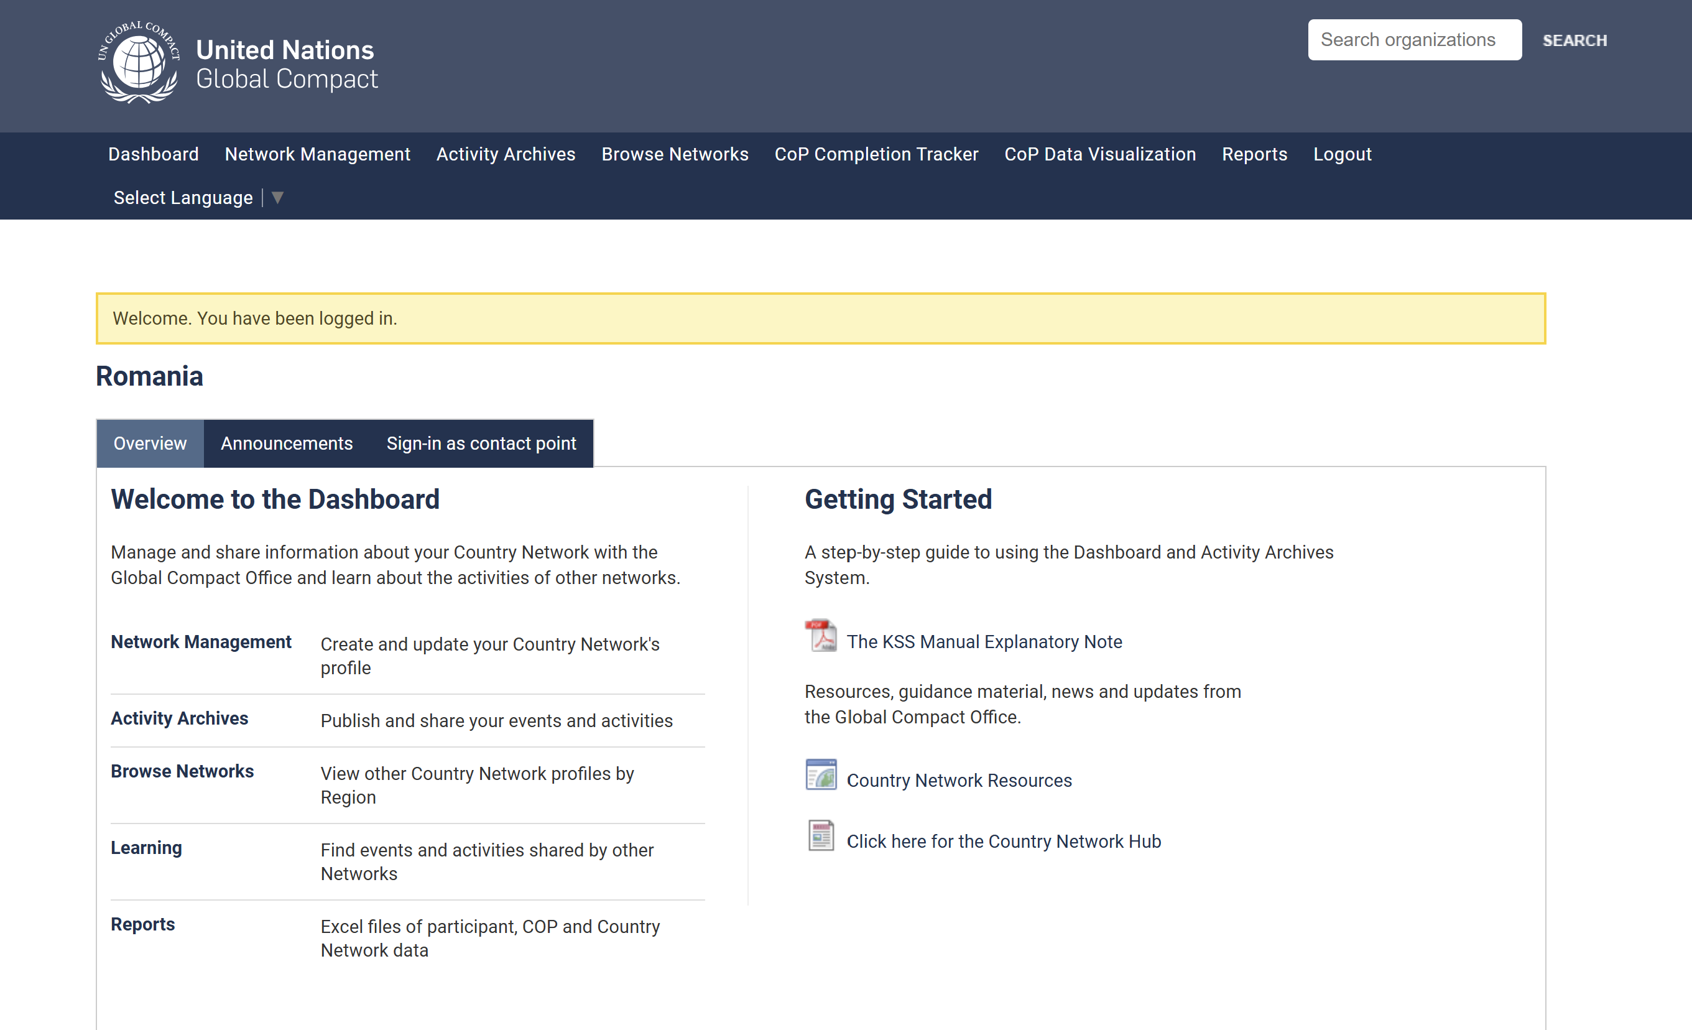The height and width of the screenshot is (1030, 1692).
Task: Click the Search organizations input field
Action: (x=1414, y=39)
